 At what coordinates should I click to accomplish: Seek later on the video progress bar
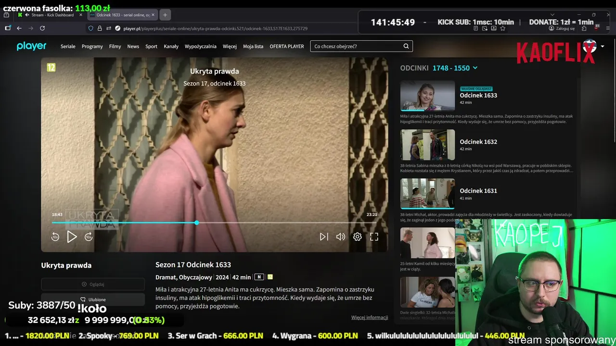[x=287, y=222]
